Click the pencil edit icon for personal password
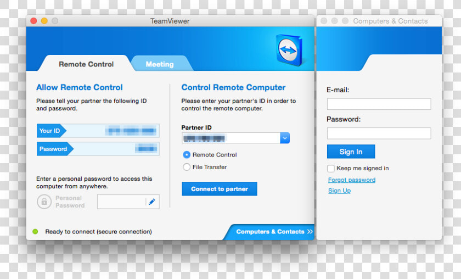 151,202
